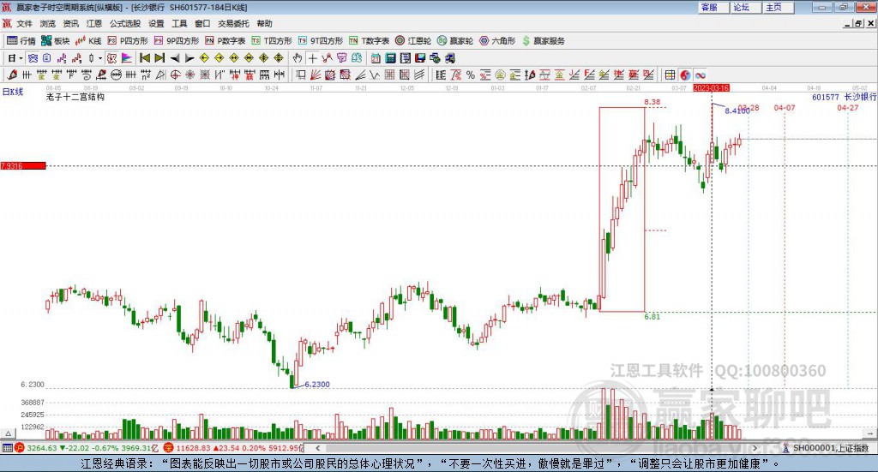The width and height of the screenshot is (878, 472).
Task: Click the floppy disk save icon
Action: pyautogui.click(x=420, y=58)
